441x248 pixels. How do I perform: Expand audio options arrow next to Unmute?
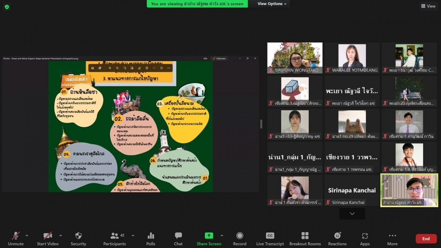tap(27, 236)
